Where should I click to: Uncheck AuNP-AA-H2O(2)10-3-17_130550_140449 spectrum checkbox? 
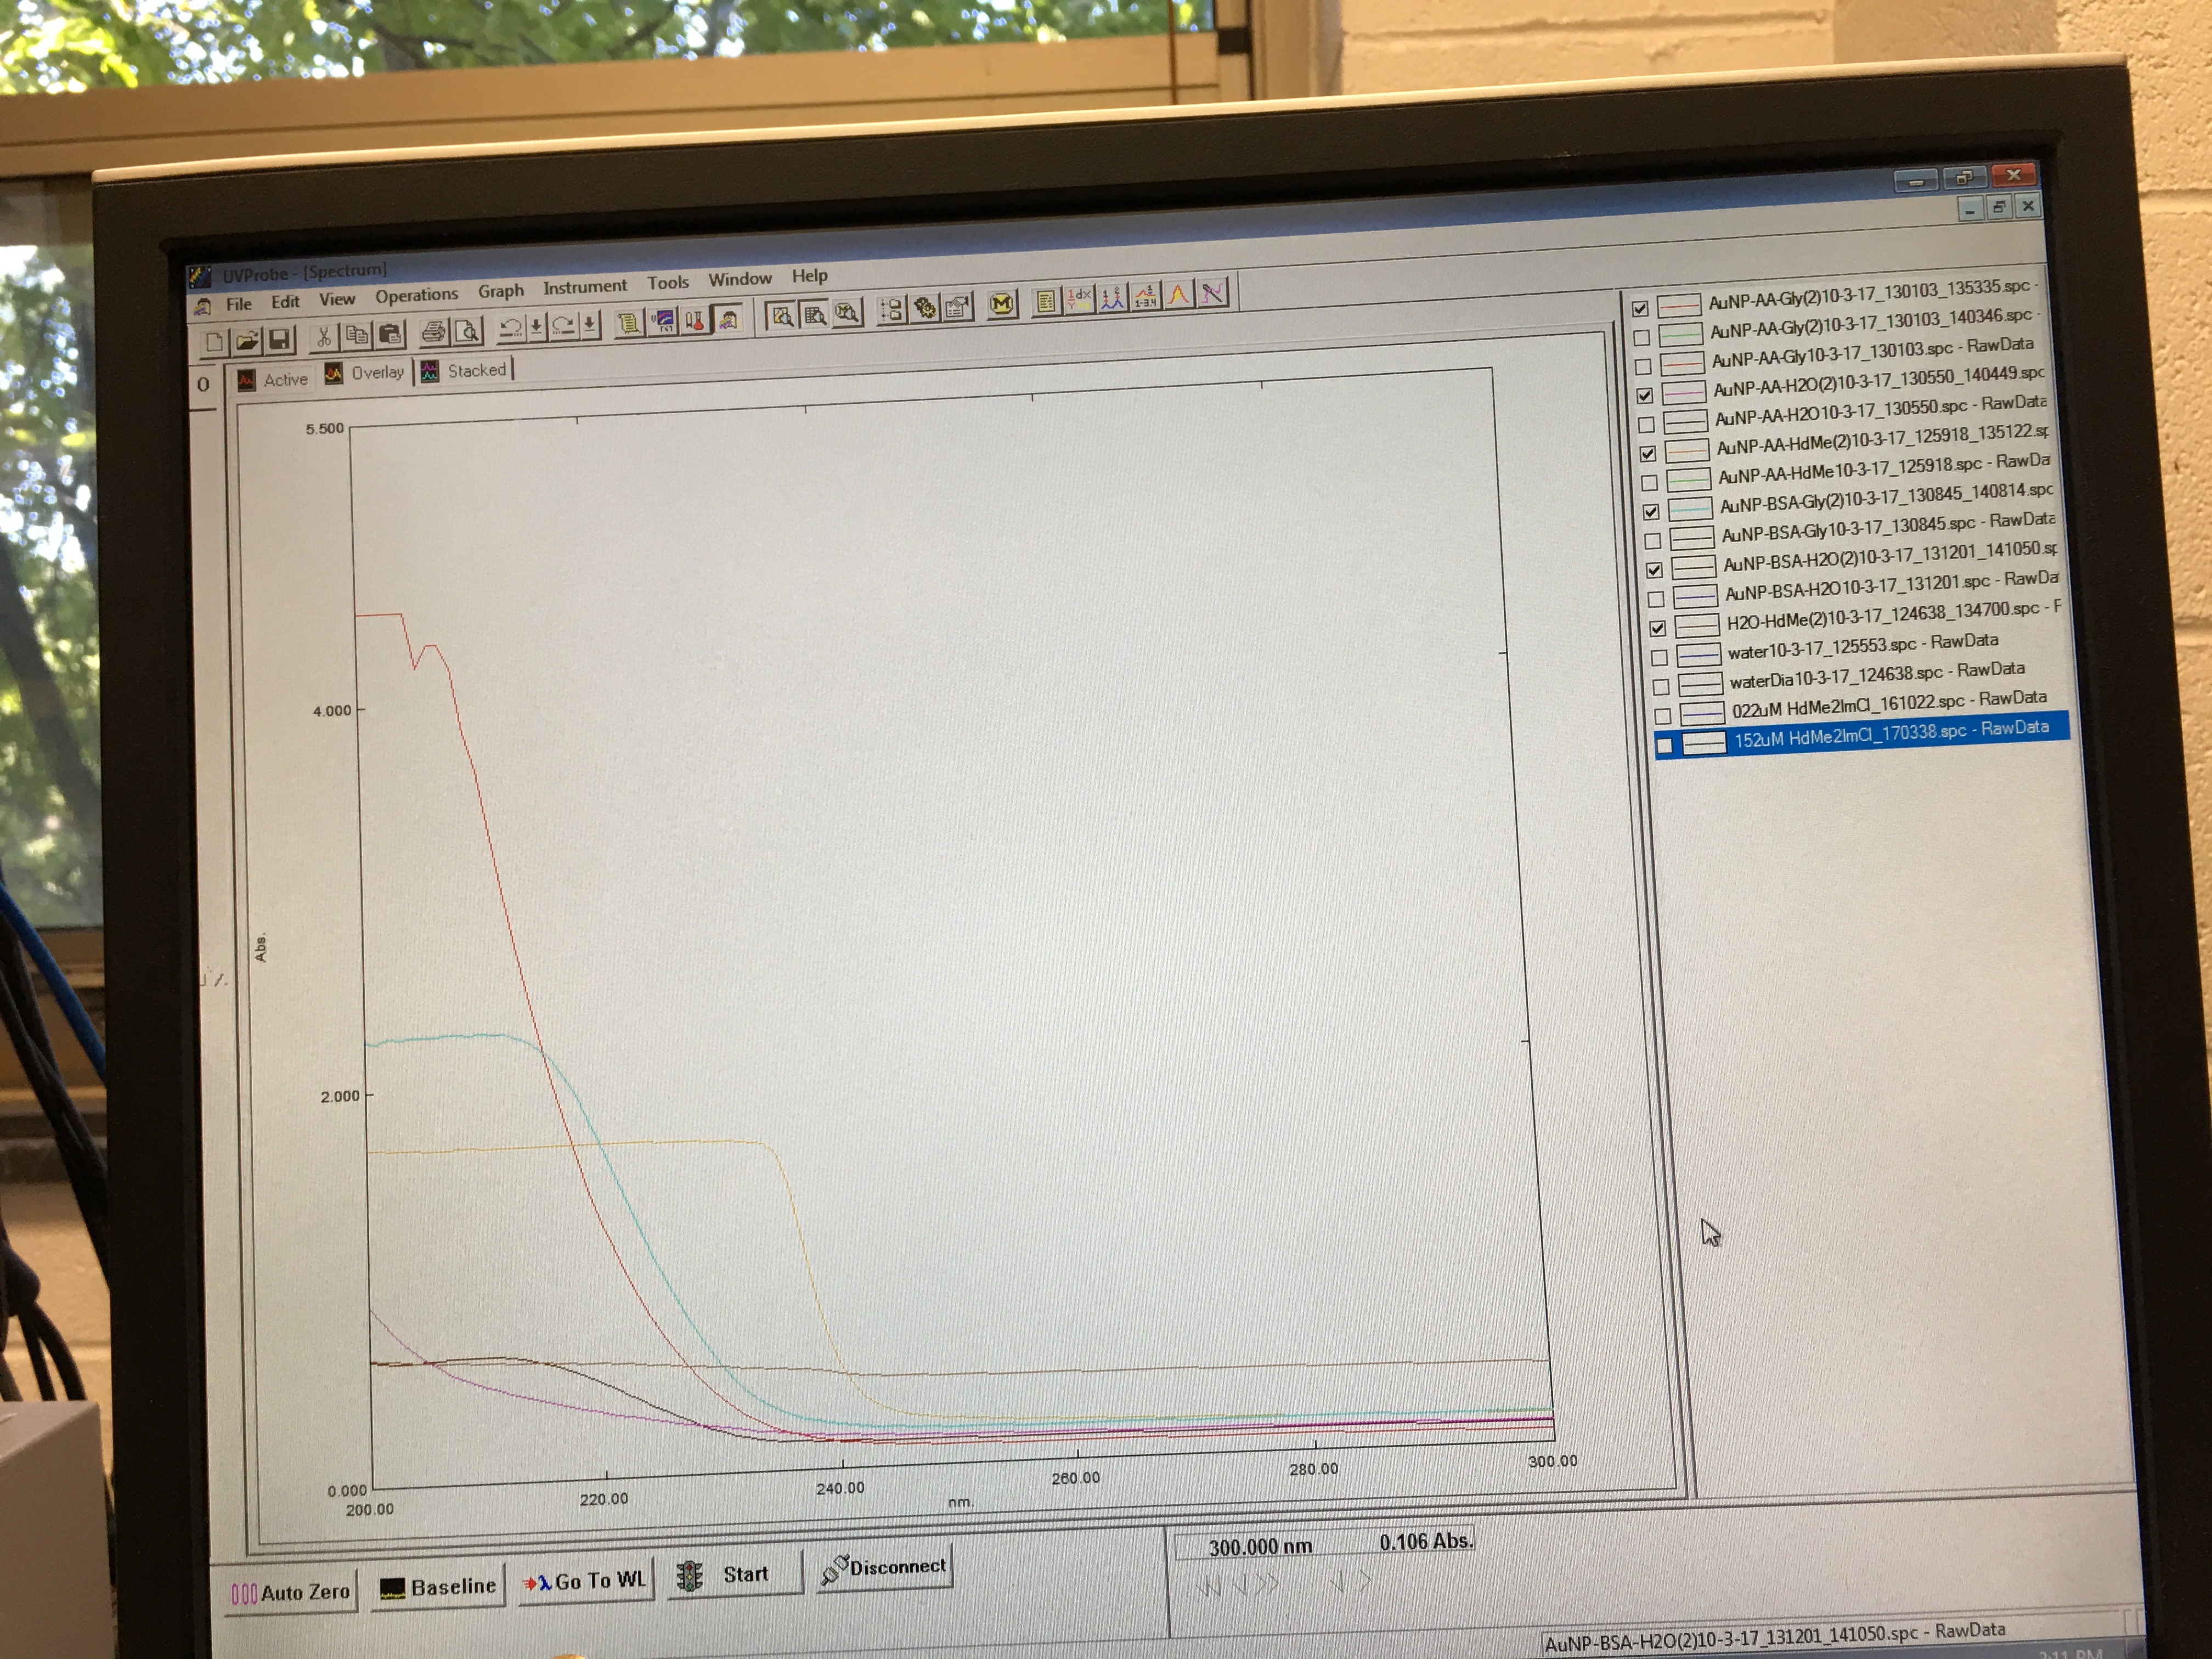[x=1644, y=395]
